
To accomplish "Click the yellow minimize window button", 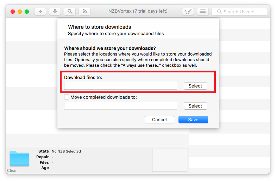I will [x=20, y=12].
